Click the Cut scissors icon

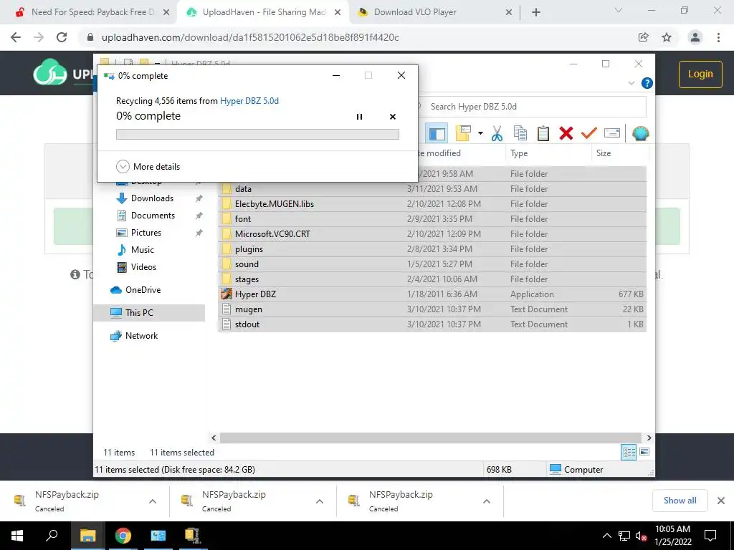[x=497, y=134]
